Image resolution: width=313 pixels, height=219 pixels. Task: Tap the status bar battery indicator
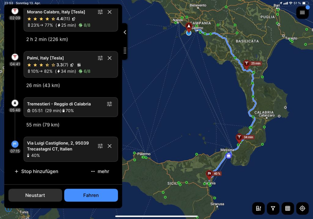[305, 3]
